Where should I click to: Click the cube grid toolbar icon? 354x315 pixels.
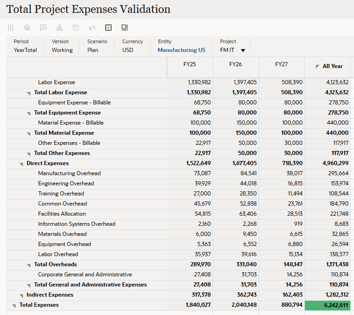tap(27, 28)
